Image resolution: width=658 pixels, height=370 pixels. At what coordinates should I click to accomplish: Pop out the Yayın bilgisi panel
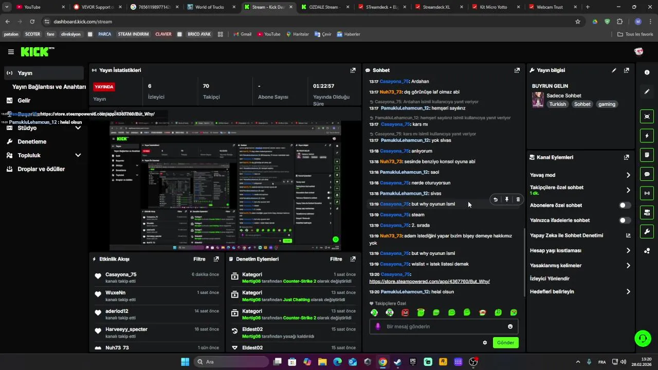[627, 70]
